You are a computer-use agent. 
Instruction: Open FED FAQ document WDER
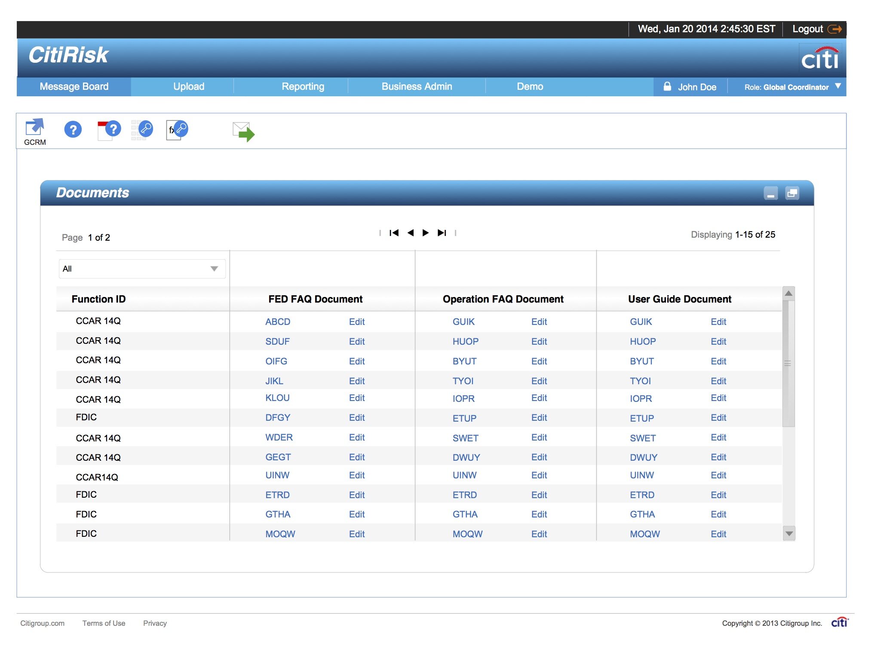tap(279, 437)
